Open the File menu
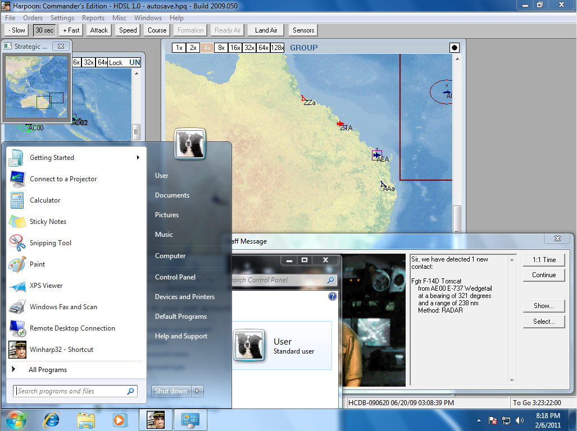 [x=10, y=17]
